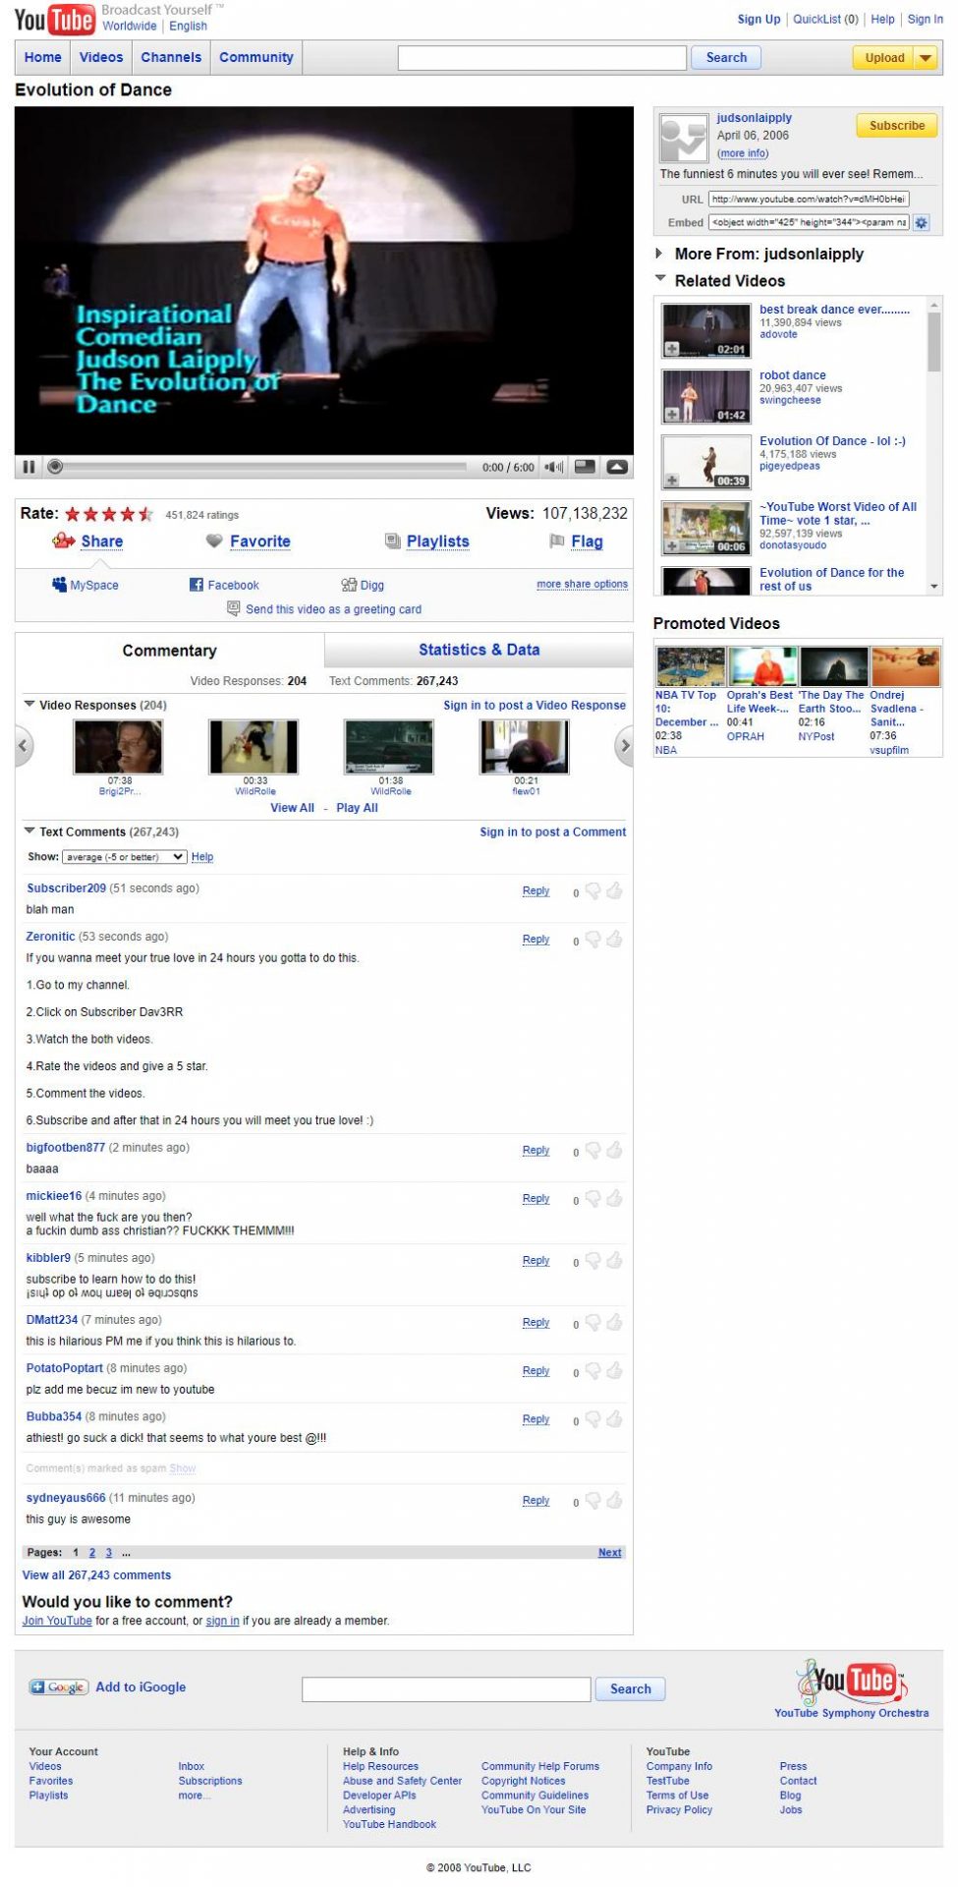Mute the video using the volume icon
This screenshot has width=958, height=1887.
pyautogui.click(x=554, y=467)
